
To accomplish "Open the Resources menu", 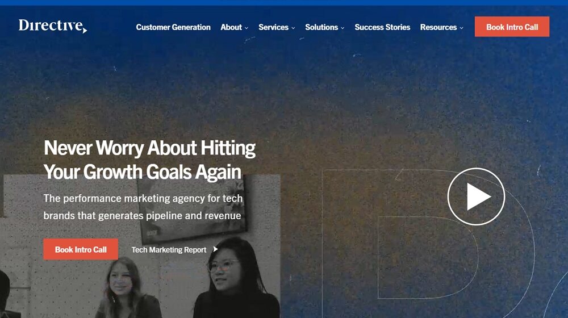I will 438,27.
